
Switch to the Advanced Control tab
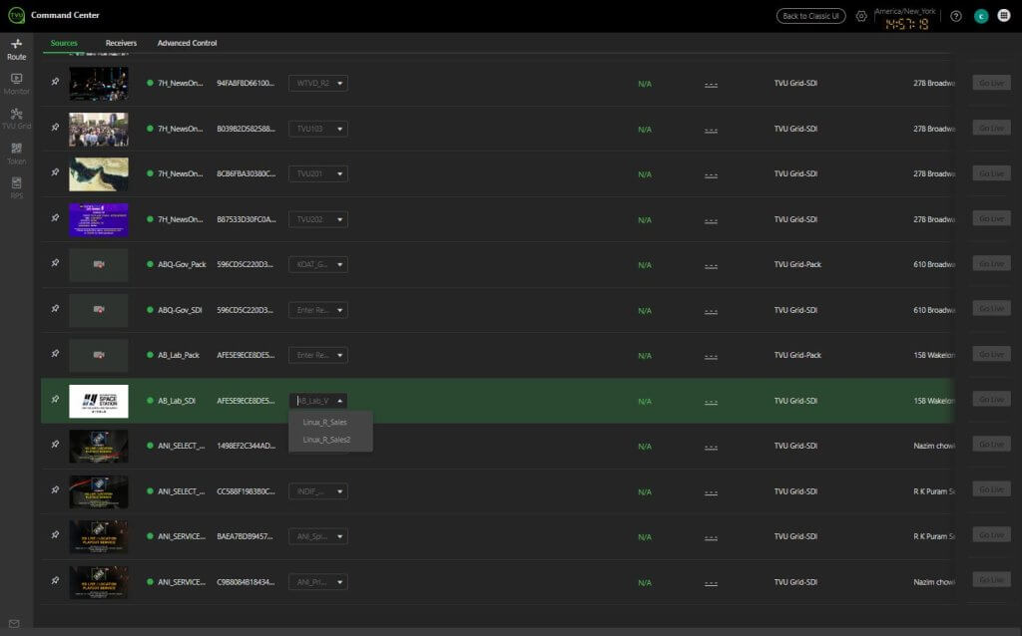click(x=187, y=43)
